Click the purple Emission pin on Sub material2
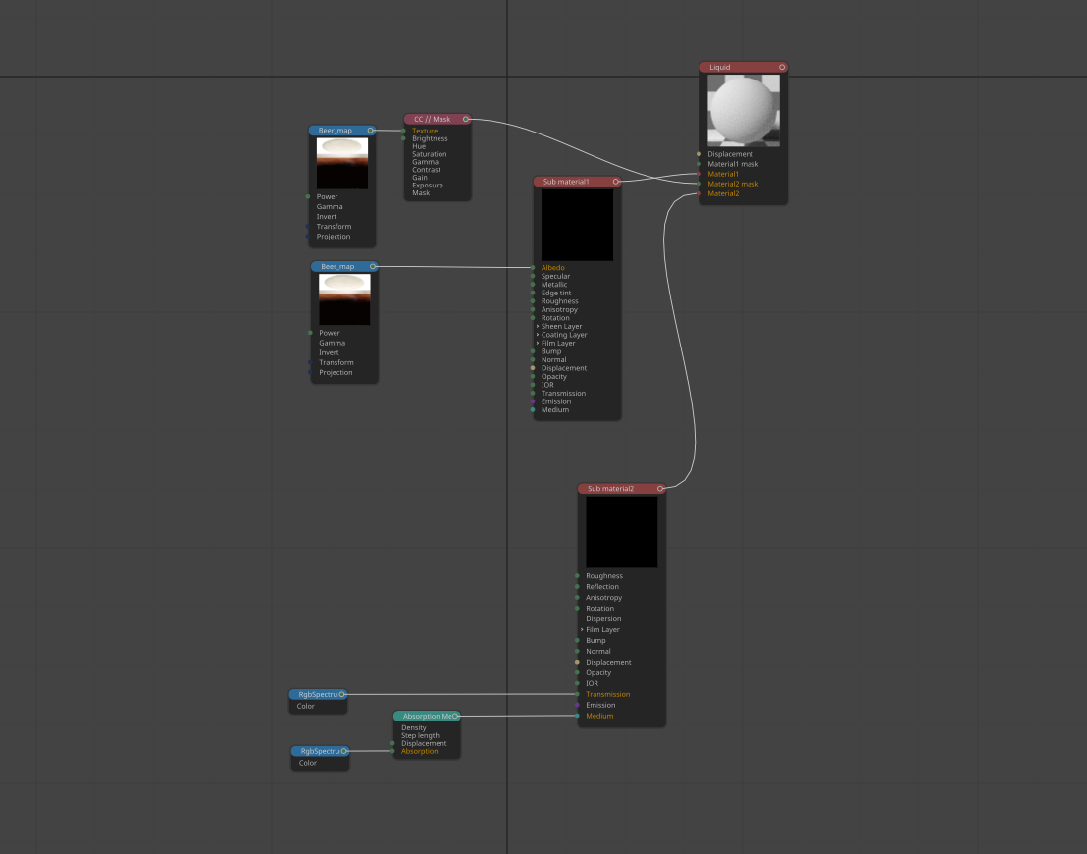This screenshot has height=854, width=1087. [x=577, y=705]
